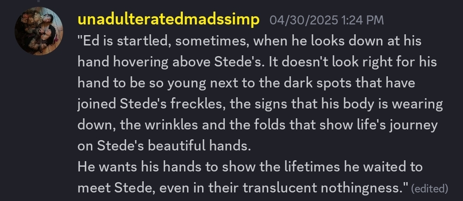Click the 04/30/2025 1:24 PM timestamp
The image size is (463, 201).
[327, 20]
